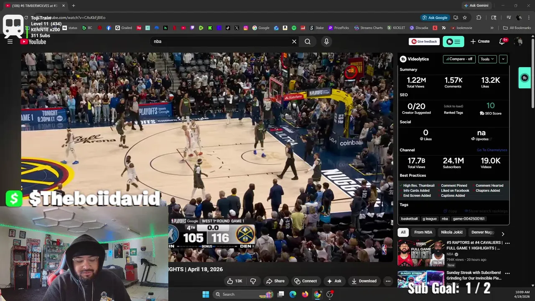Open Raptors at Cavaliers highlights thumbnail

pyautogui.click(x=420, y=253)
